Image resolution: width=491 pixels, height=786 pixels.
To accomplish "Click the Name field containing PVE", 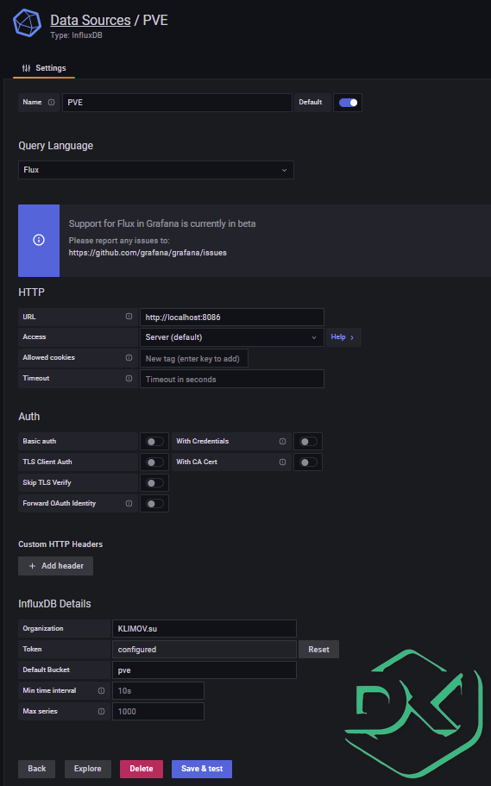I will [x=177, y=103].
